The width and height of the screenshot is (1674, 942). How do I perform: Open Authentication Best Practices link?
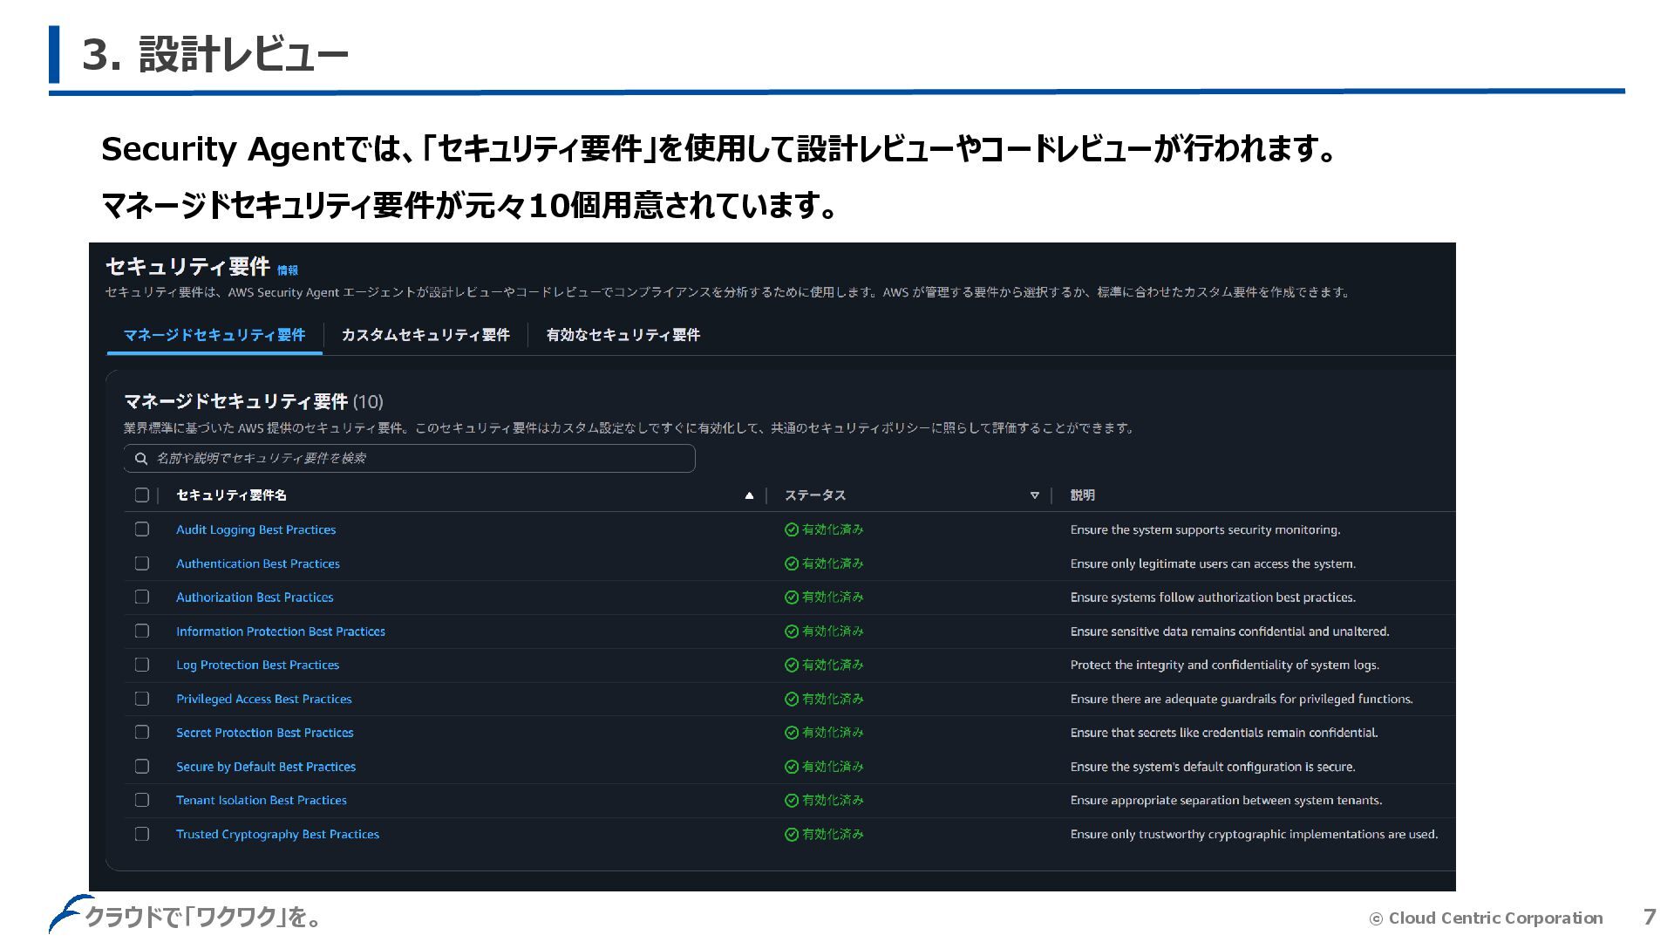(x=258, y=563)
